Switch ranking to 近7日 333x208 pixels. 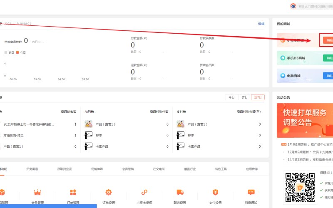tap(258, 97)
